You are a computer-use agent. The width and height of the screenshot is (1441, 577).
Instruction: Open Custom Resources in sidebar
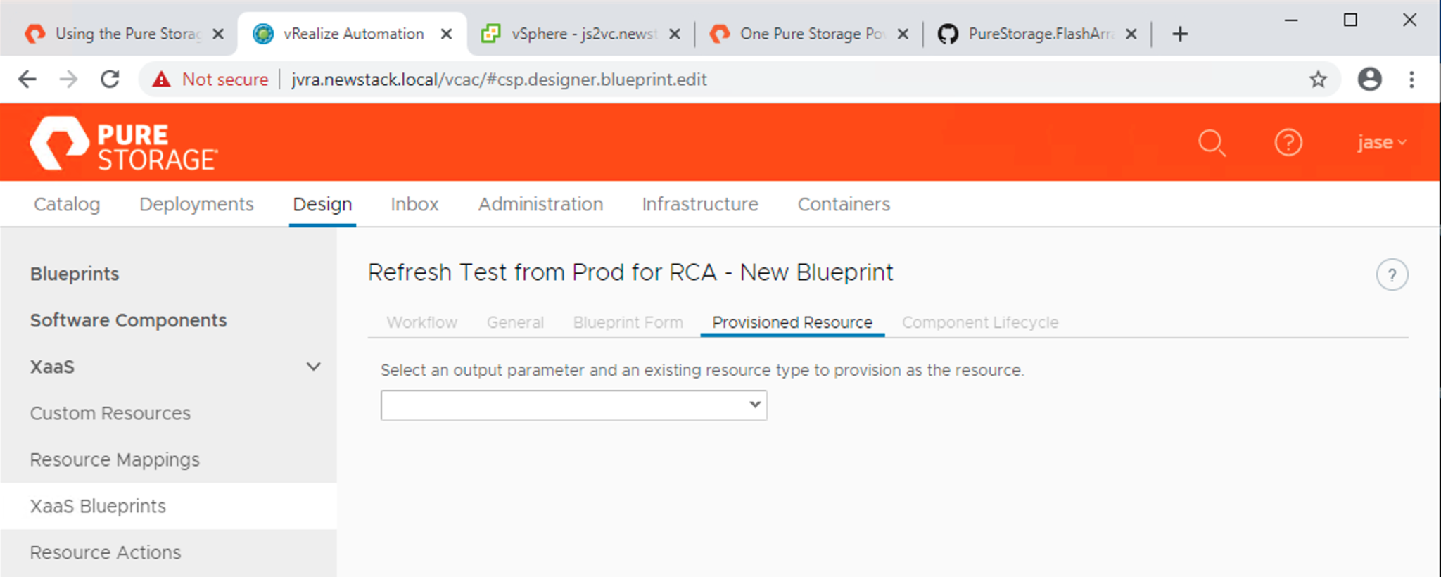point(110,413)
